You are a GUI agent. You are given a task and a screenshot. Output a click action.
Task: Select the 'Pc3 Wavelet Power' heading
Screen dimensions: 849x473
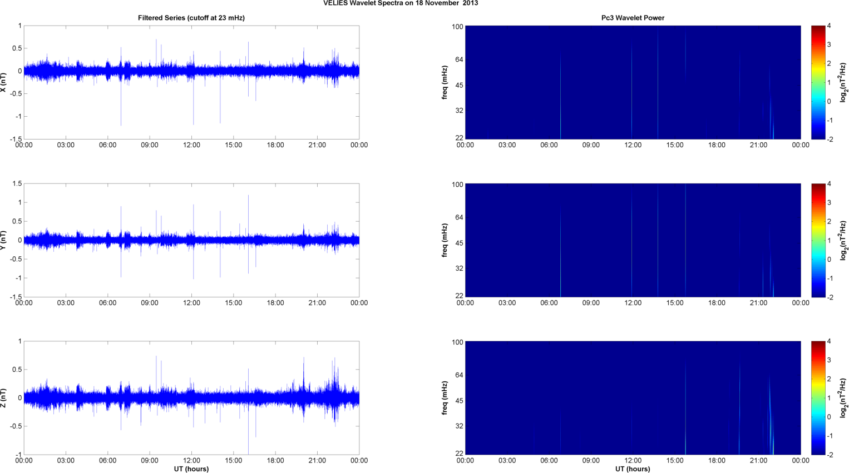pos(633,18)
